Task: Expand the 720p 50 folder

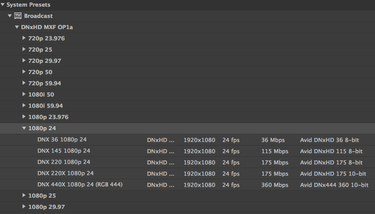Action: pos(24,72)
